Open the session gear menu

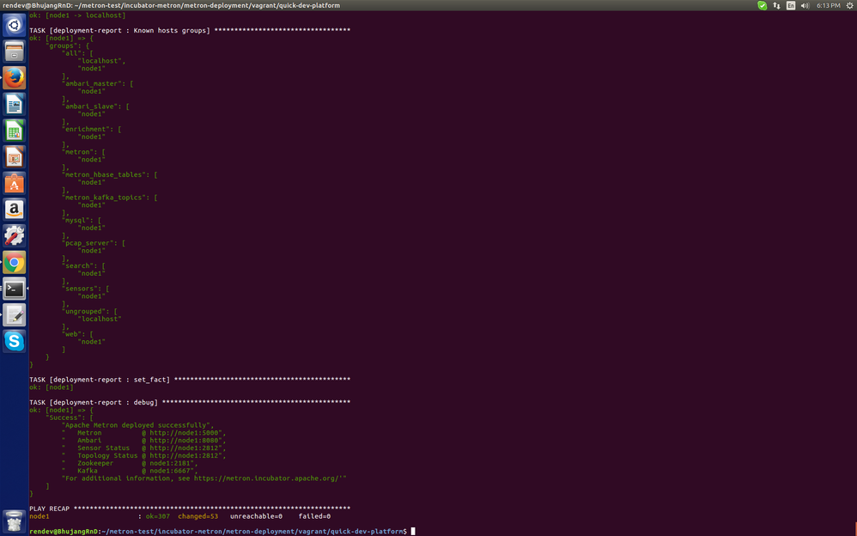click(x=850, y=5)
